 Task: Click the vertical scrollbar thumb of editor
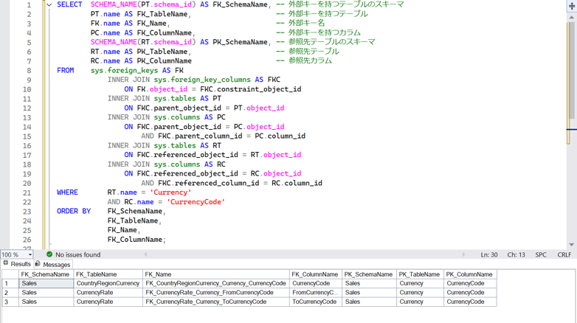[x=571, y=70]
